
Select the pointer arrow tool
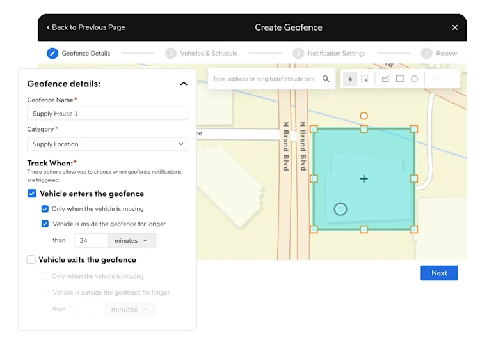pos(350,79)
